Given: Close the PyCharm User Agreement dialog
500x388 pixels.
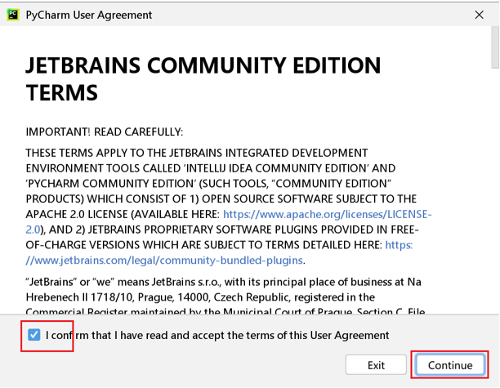Looking at the screenshot, I should (x=479, y=15).
